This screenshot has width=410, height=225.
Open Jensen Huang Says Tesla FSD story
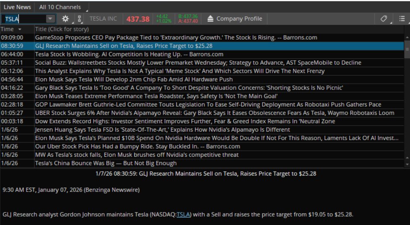tap(162, 129)
